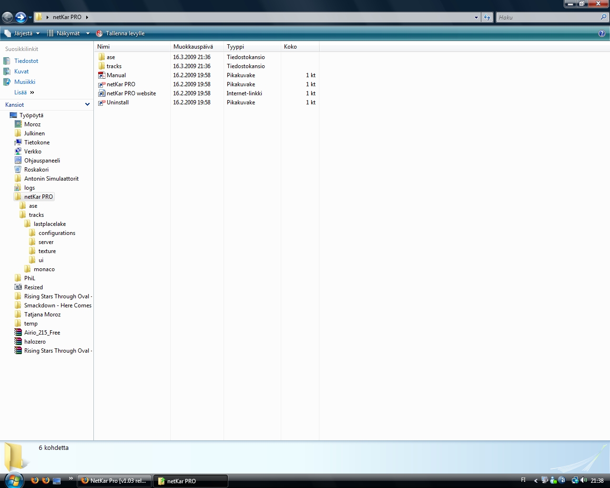The image size is (610, 488).
Task: Select the configurations folder in tree
Action: click(x=57, y=233)
